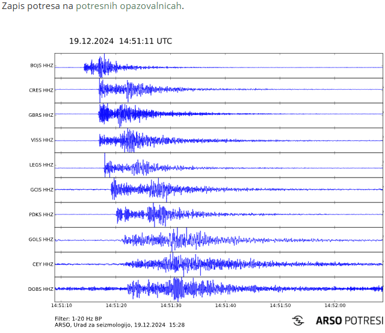Screen dimensions: 385x333
Task: Click the 'ARSO, Urad za seizmologijo' credit line
Action: coord(120,325)
